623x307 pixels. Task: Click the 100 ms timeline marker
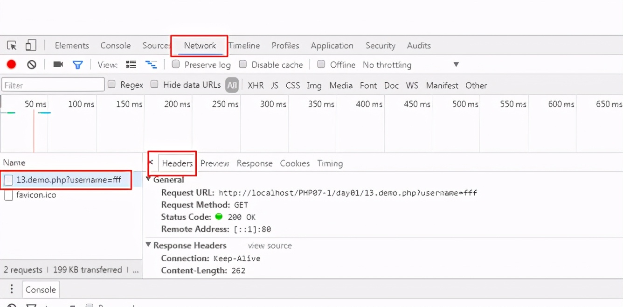click(81, 104)
